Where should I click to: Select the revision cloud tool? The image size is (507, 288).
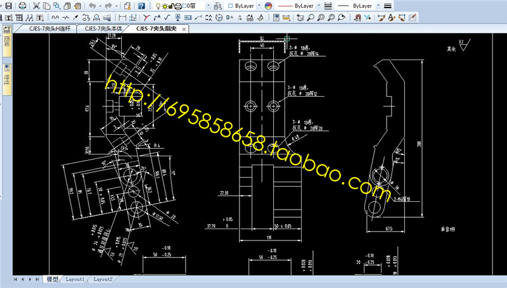(86, 18)
